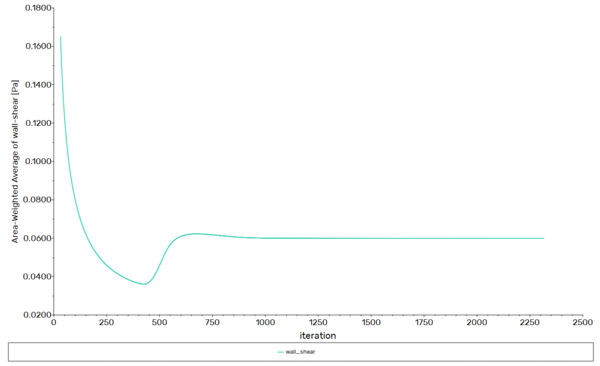Select the 0.1000 y-axis tick label
Viewport: 600px width, 366px height.
click(x=37, y=162)
